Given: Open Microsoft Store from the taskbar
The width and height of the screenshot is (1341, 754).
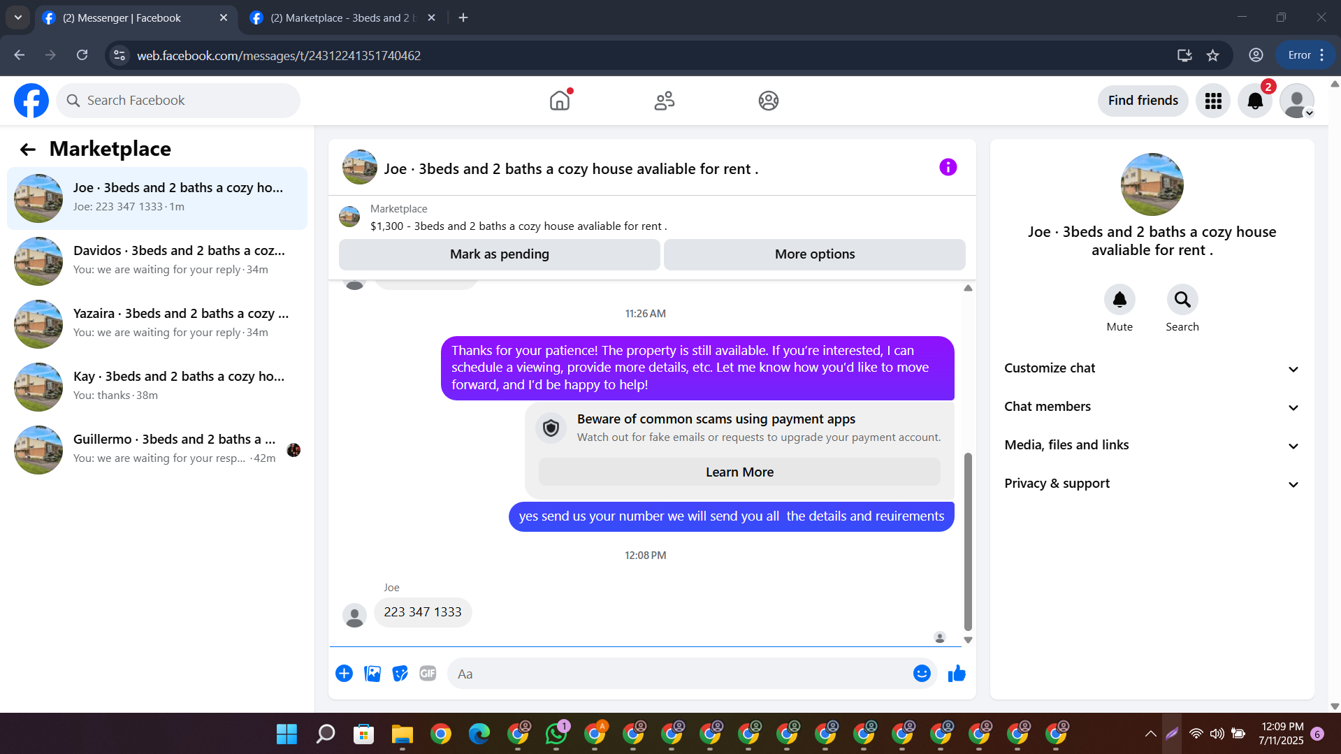Looking at the screenshot, I should point(363,734).
